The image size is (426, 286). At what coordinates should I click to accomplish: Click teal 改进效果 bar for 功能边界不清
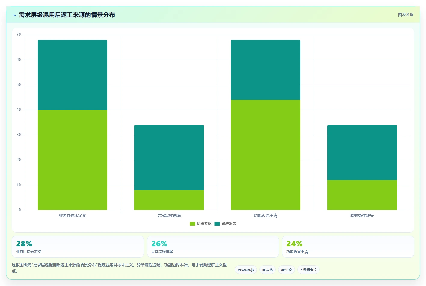265,70
